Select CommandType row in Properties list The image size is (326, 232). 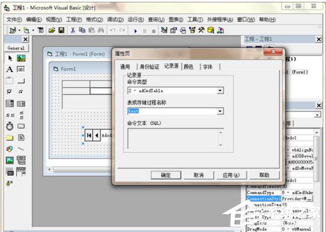280,193
